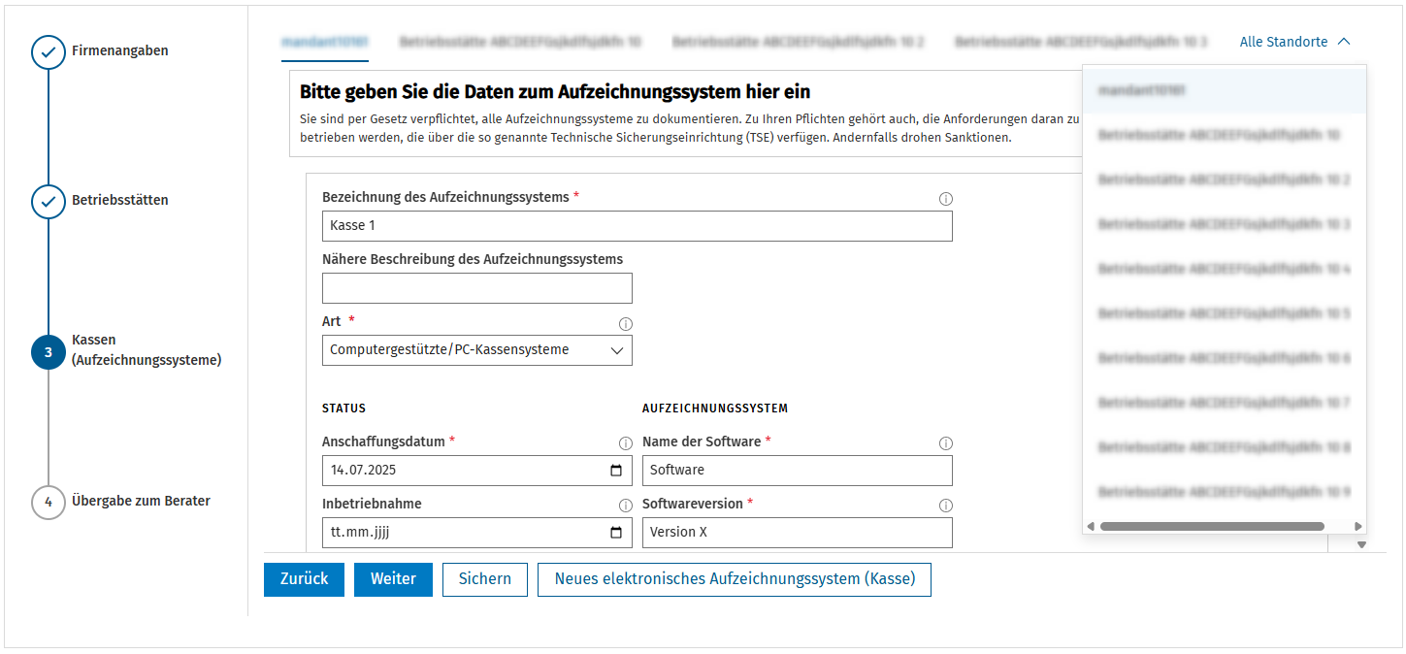Open calendar picker in Inbetriebnahme field
The image size is (1406, 654).
(616, 533)
